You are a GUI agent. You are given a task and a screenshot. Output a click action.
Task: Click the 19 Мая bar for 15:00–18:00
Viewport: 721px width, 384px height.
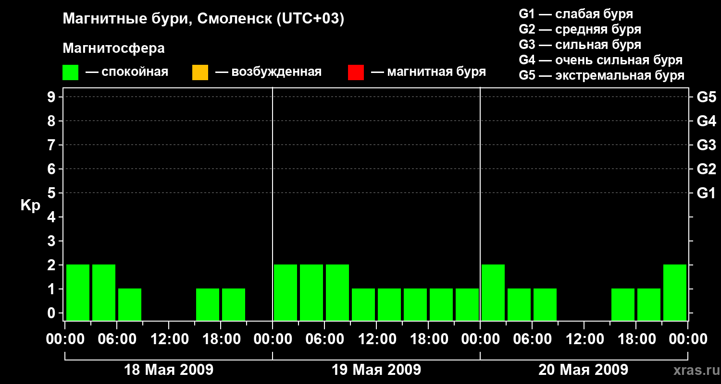pyautogui.click(x=415, y=304)
